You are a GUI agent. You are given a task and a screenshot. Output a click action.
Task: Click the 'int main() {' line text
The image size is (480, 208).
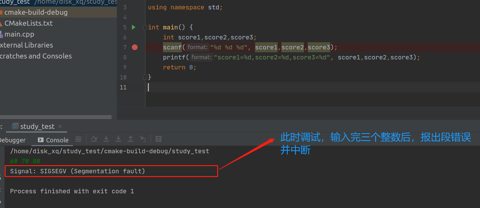coord(170,27)
